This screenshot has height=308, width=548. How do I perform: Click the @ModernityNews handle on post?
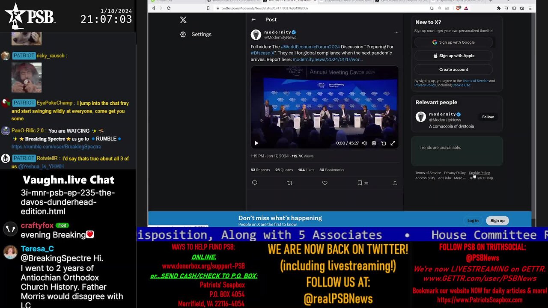coord(280,38)
